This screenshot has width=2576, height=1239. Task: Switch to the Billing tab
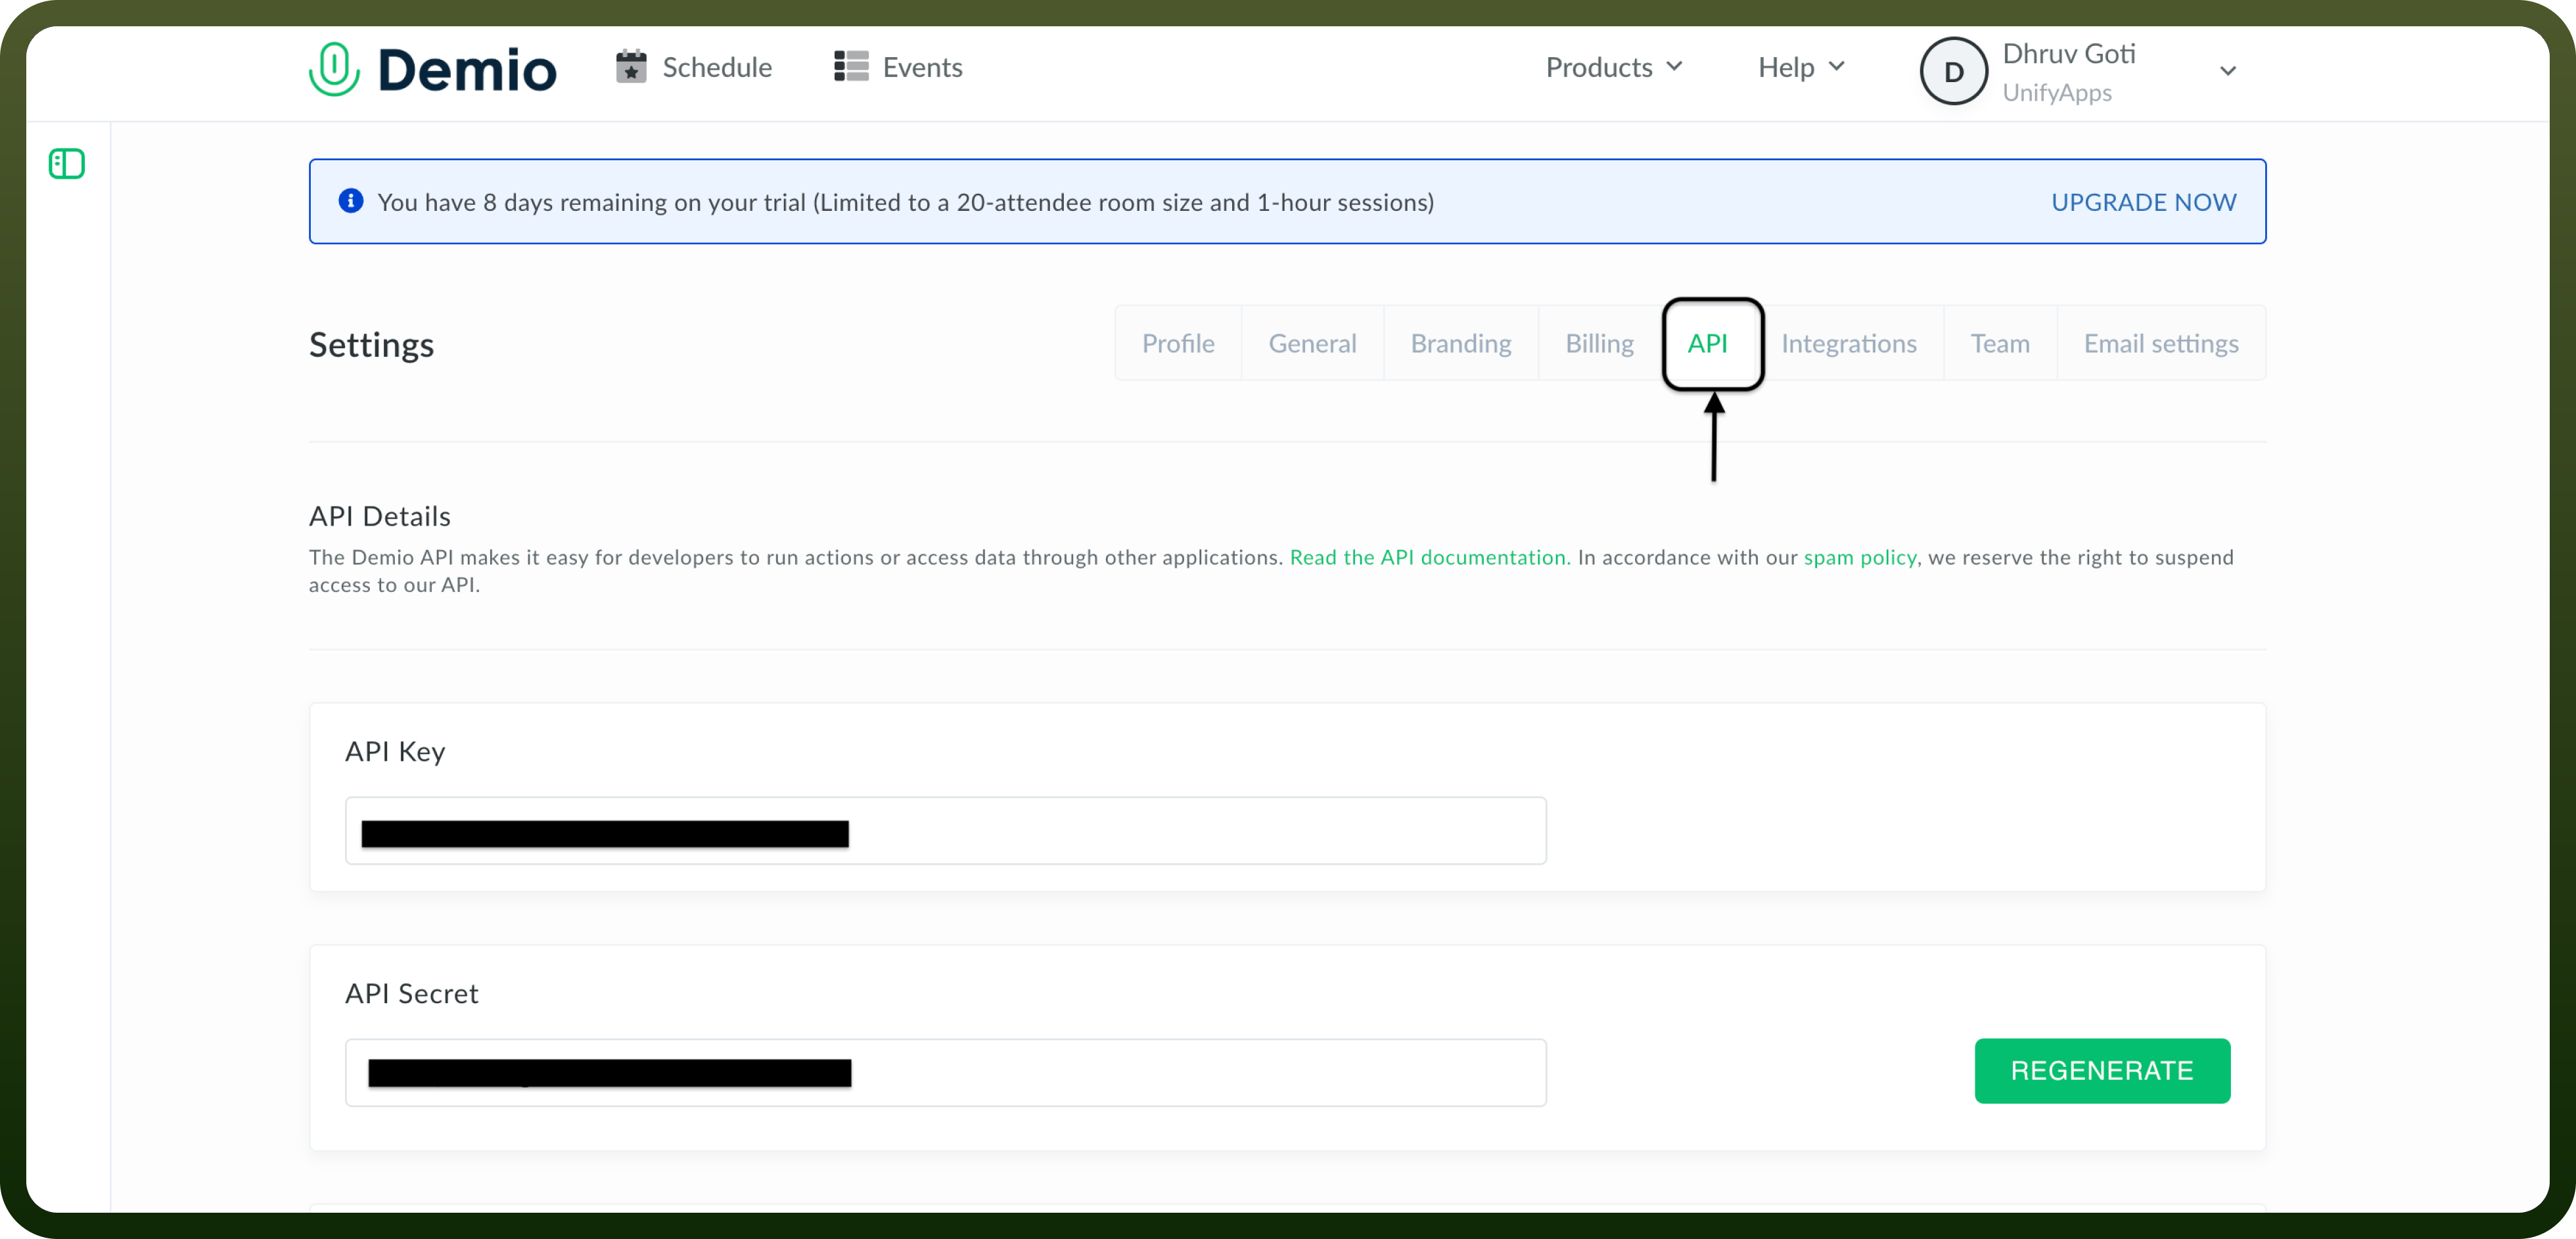1599,343
